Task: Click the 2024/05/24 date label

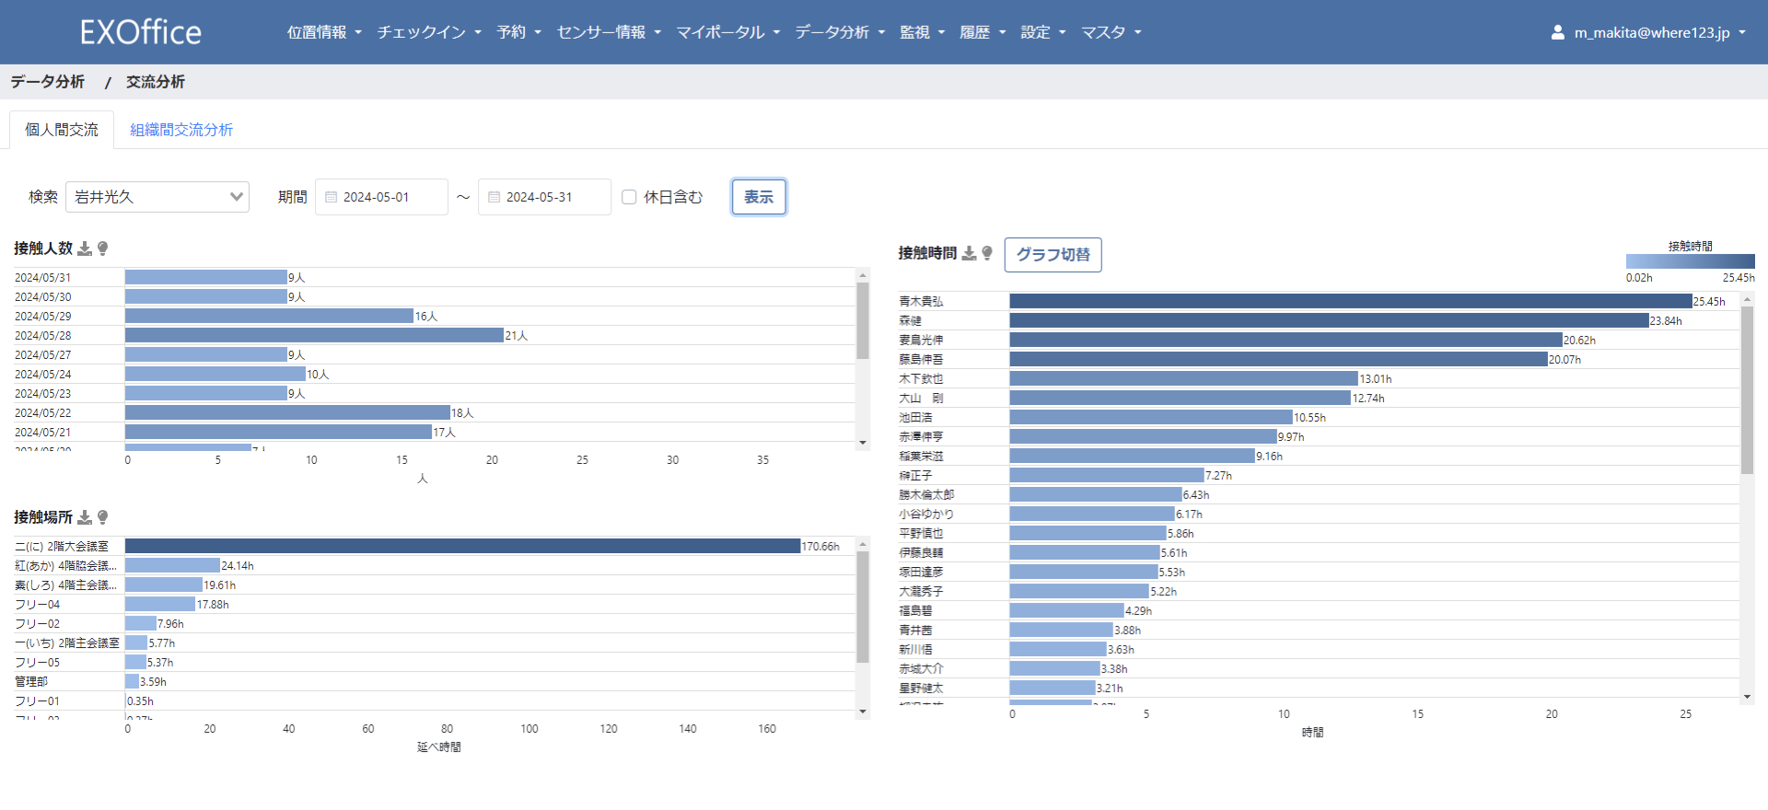Action: click(x=42, y=374)
